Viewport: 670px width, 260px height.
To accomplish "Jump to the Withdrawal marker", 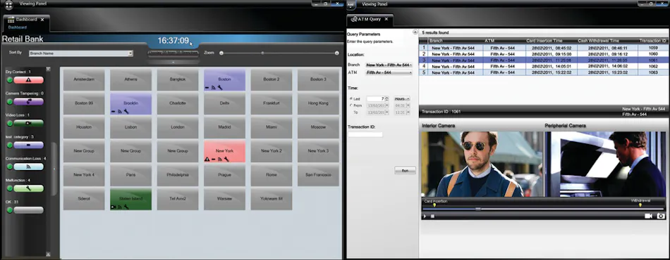I will 640,205.
